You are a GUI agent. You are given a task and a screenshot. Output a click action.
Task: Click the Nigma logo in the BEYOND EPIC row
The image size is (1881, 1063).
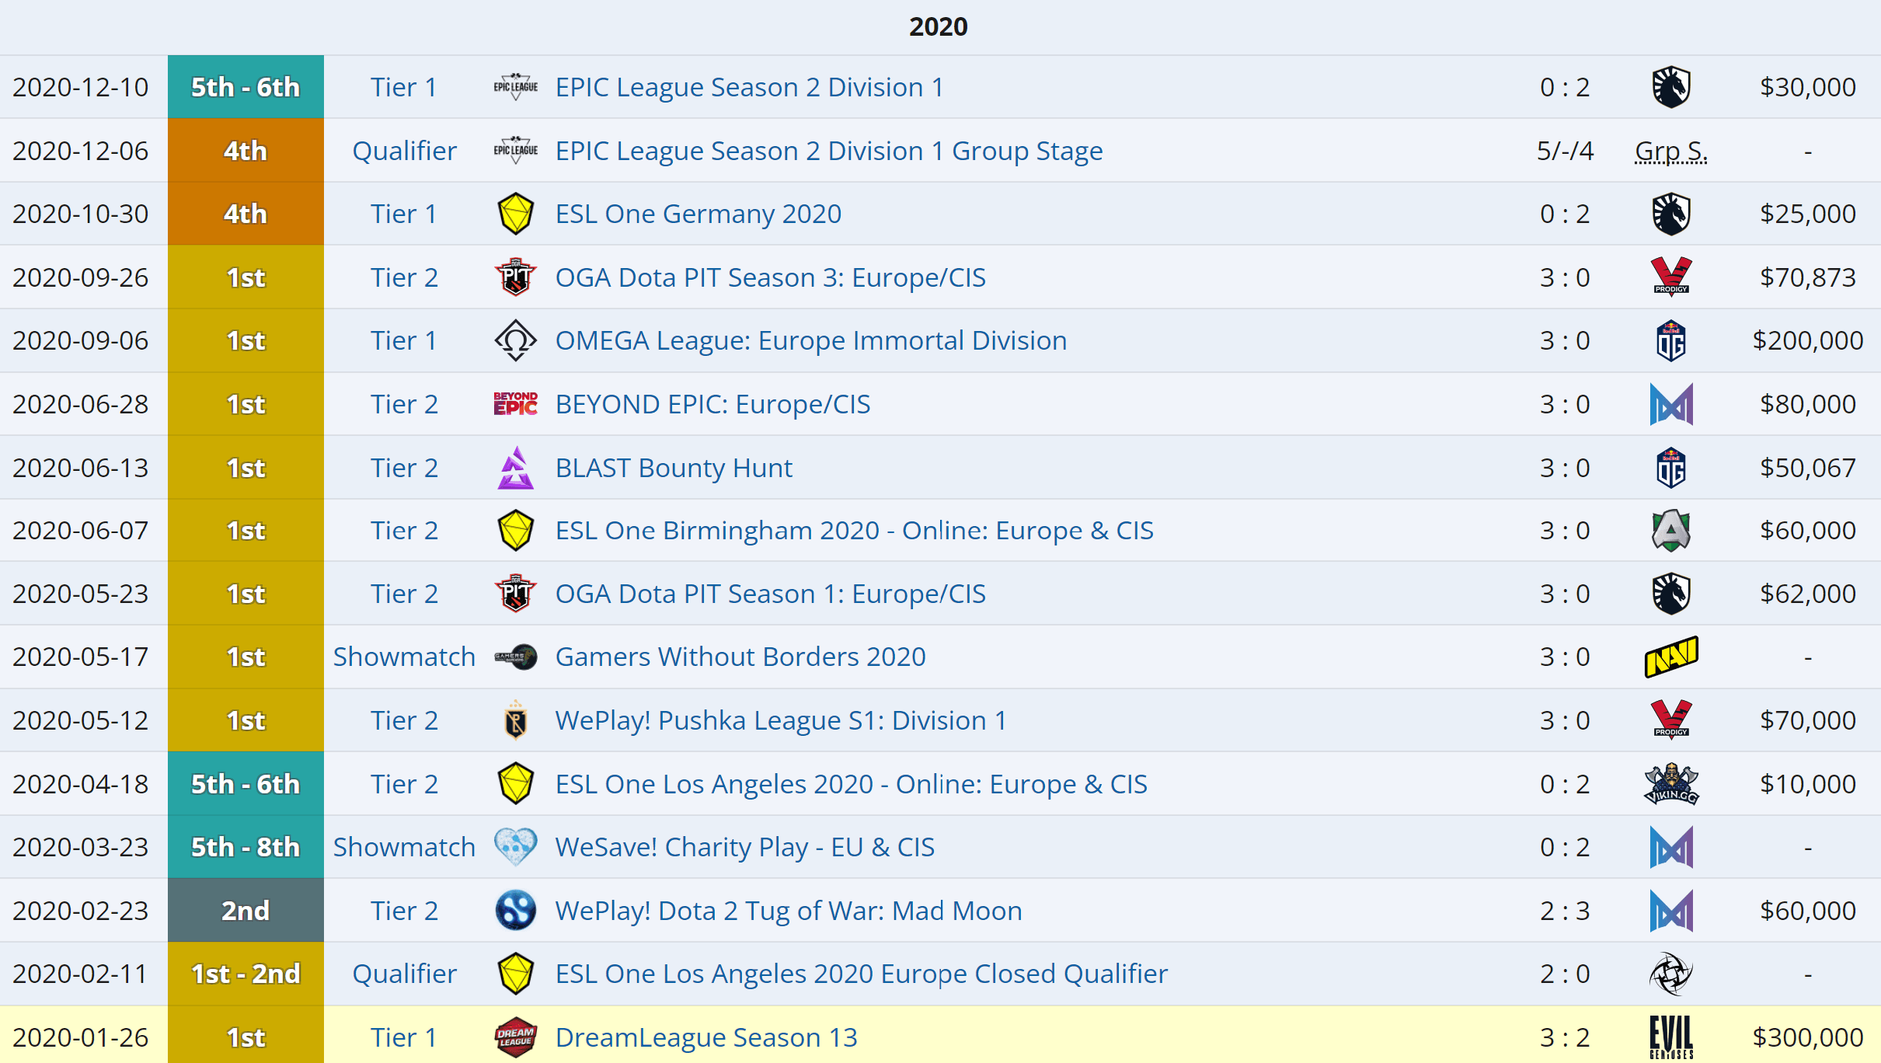pos(1670,405)
